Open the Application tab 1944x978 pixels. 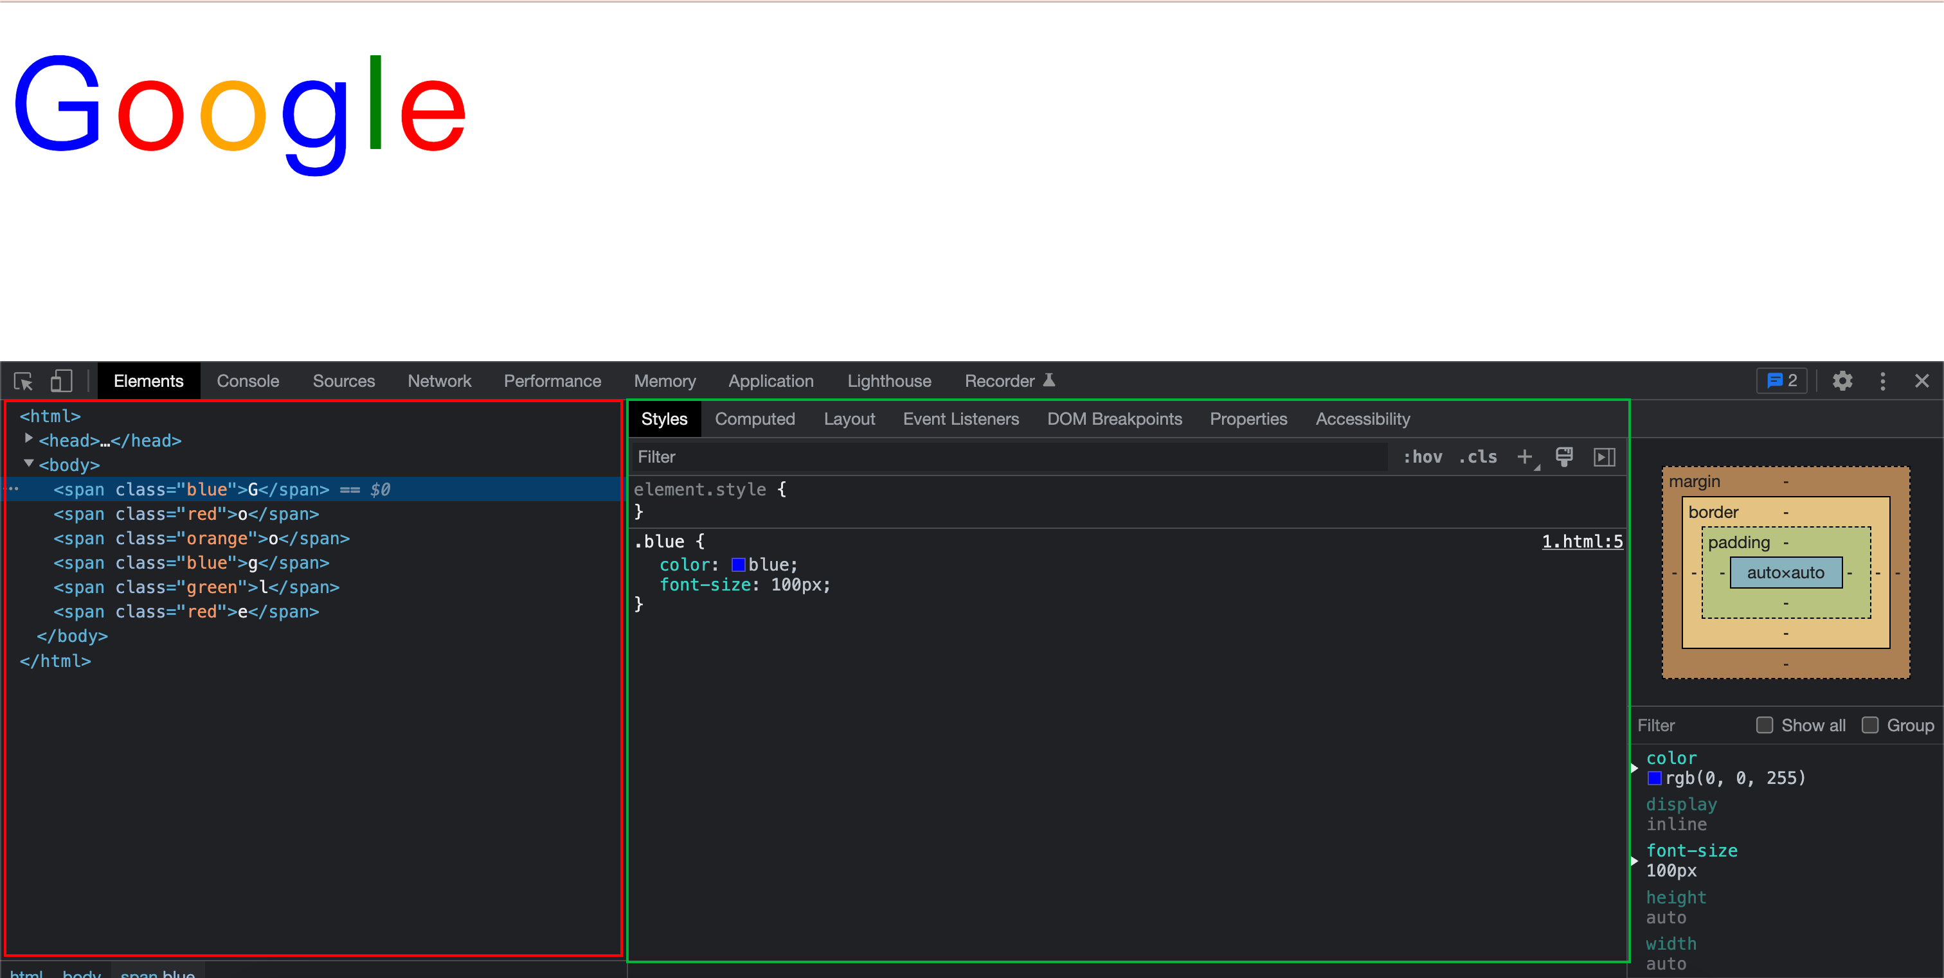coord(771,382)
